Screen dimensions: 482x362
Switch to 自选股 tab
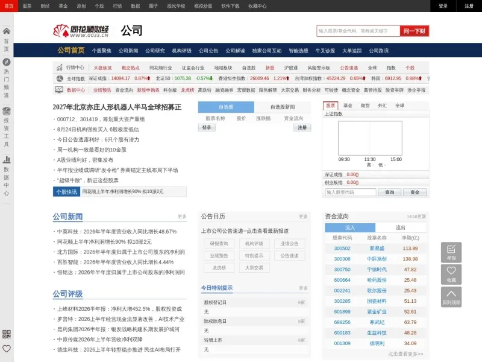click(x=226, y=107)
